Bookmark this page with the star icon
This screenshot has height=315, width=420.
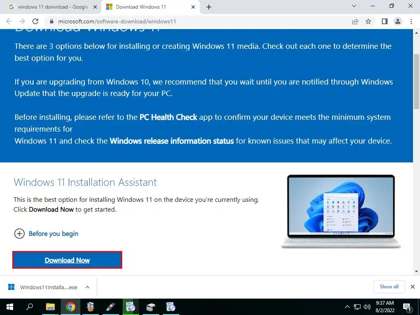click(368, 21)
